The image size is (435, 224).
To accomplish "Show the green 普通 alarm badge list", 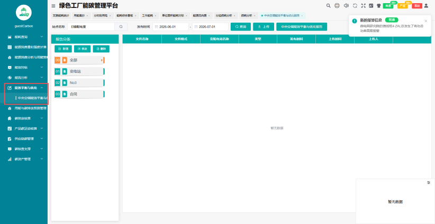I will pyautogui.click(x=388, y=6).
